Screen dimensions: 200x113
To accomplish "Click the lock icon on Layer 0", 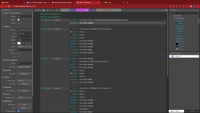I will pos(175,56).
